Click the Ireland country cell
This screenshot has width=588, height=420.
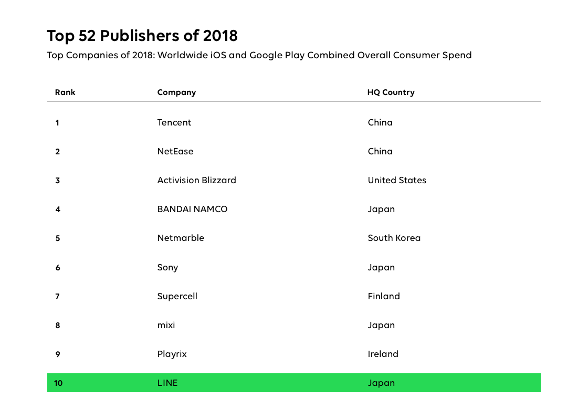(x=383, y=354)
